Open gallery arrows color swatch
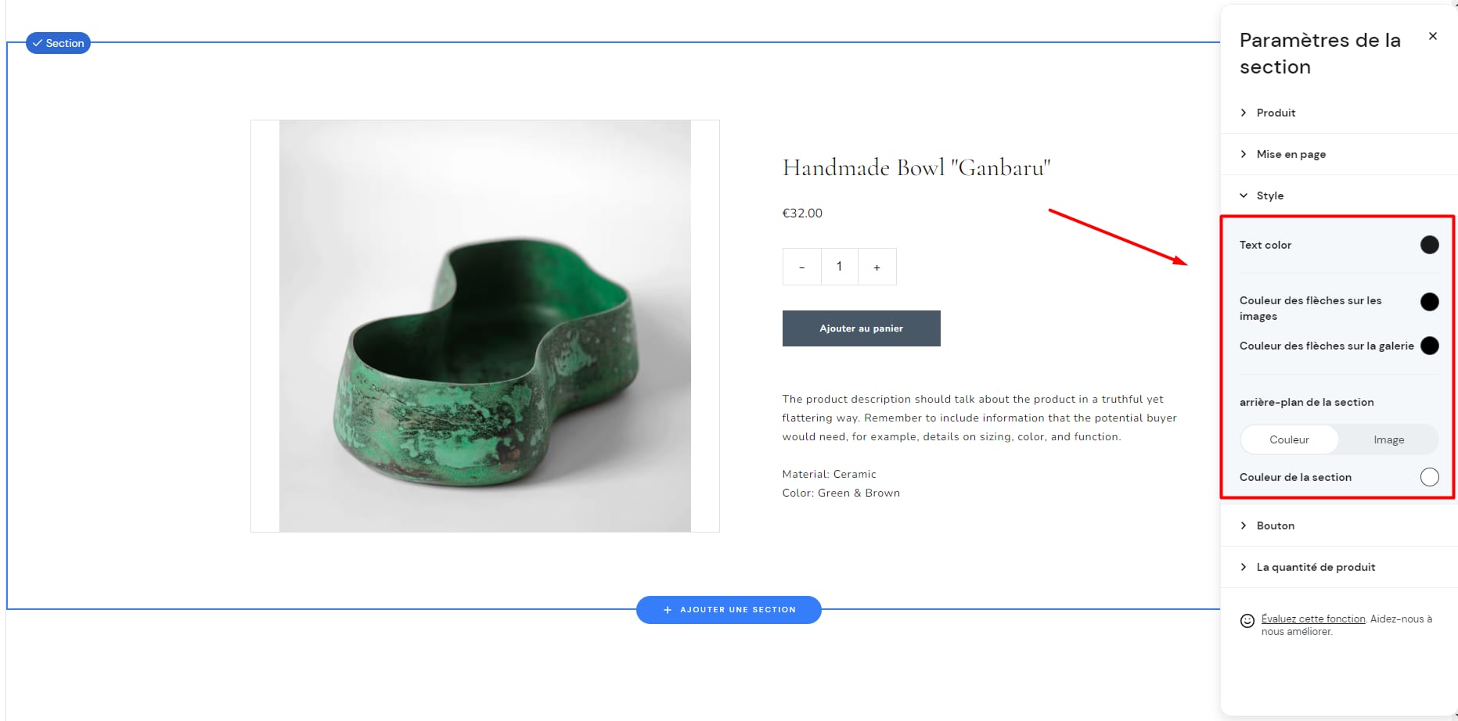The height and width of the screenshot is (721, 1458). (x=1429, y=346)
